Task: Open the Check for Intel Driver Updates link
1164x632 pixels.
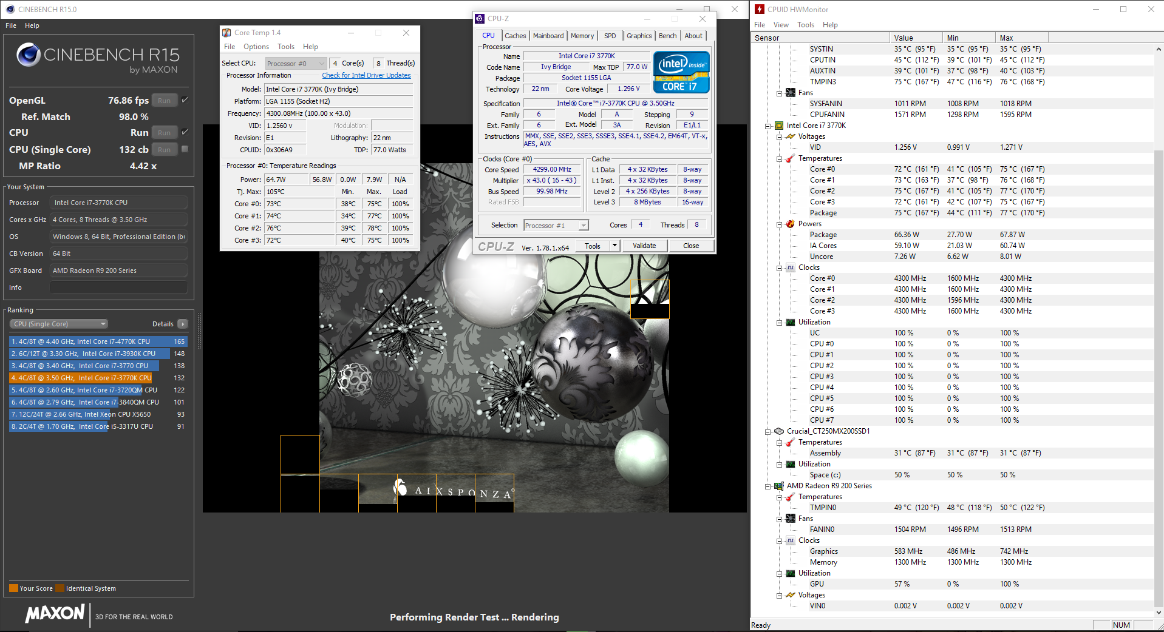Action: coord(366,75)
